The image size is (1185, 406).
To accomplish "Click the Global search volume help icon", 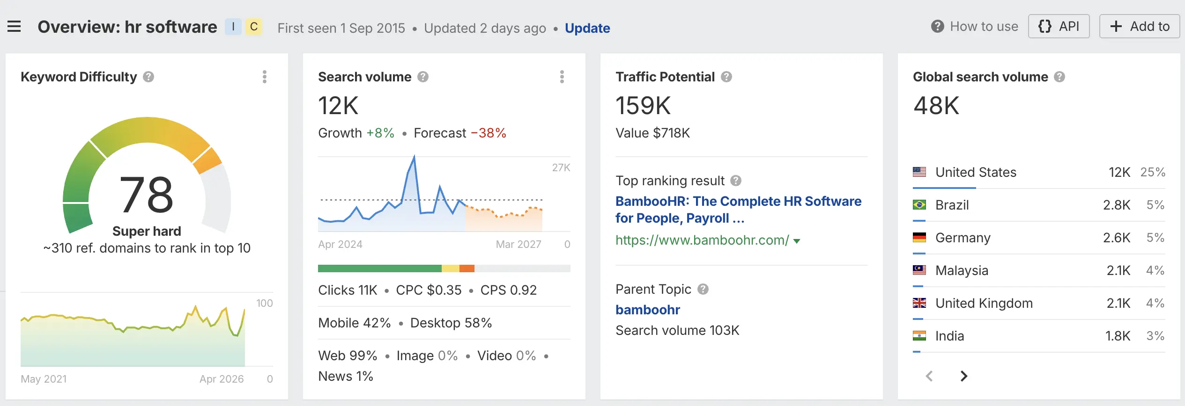I will [1059, 77].
